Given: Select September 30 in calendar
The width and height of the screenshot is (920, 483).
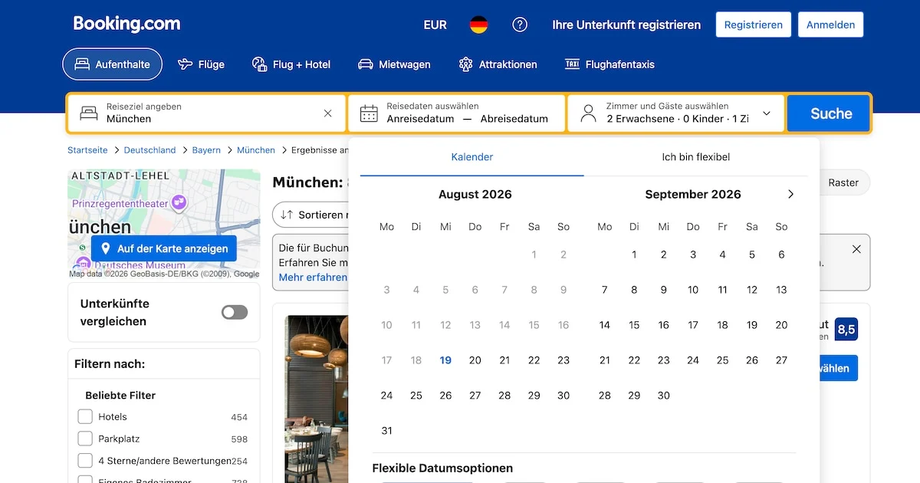Looking at the screenshot, I should pos(664,396).
